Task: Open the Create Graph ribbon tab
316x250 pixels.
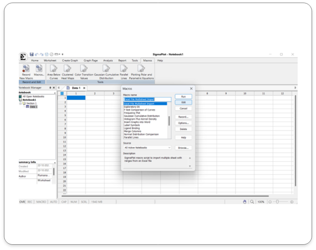Action: click(70, 60)
